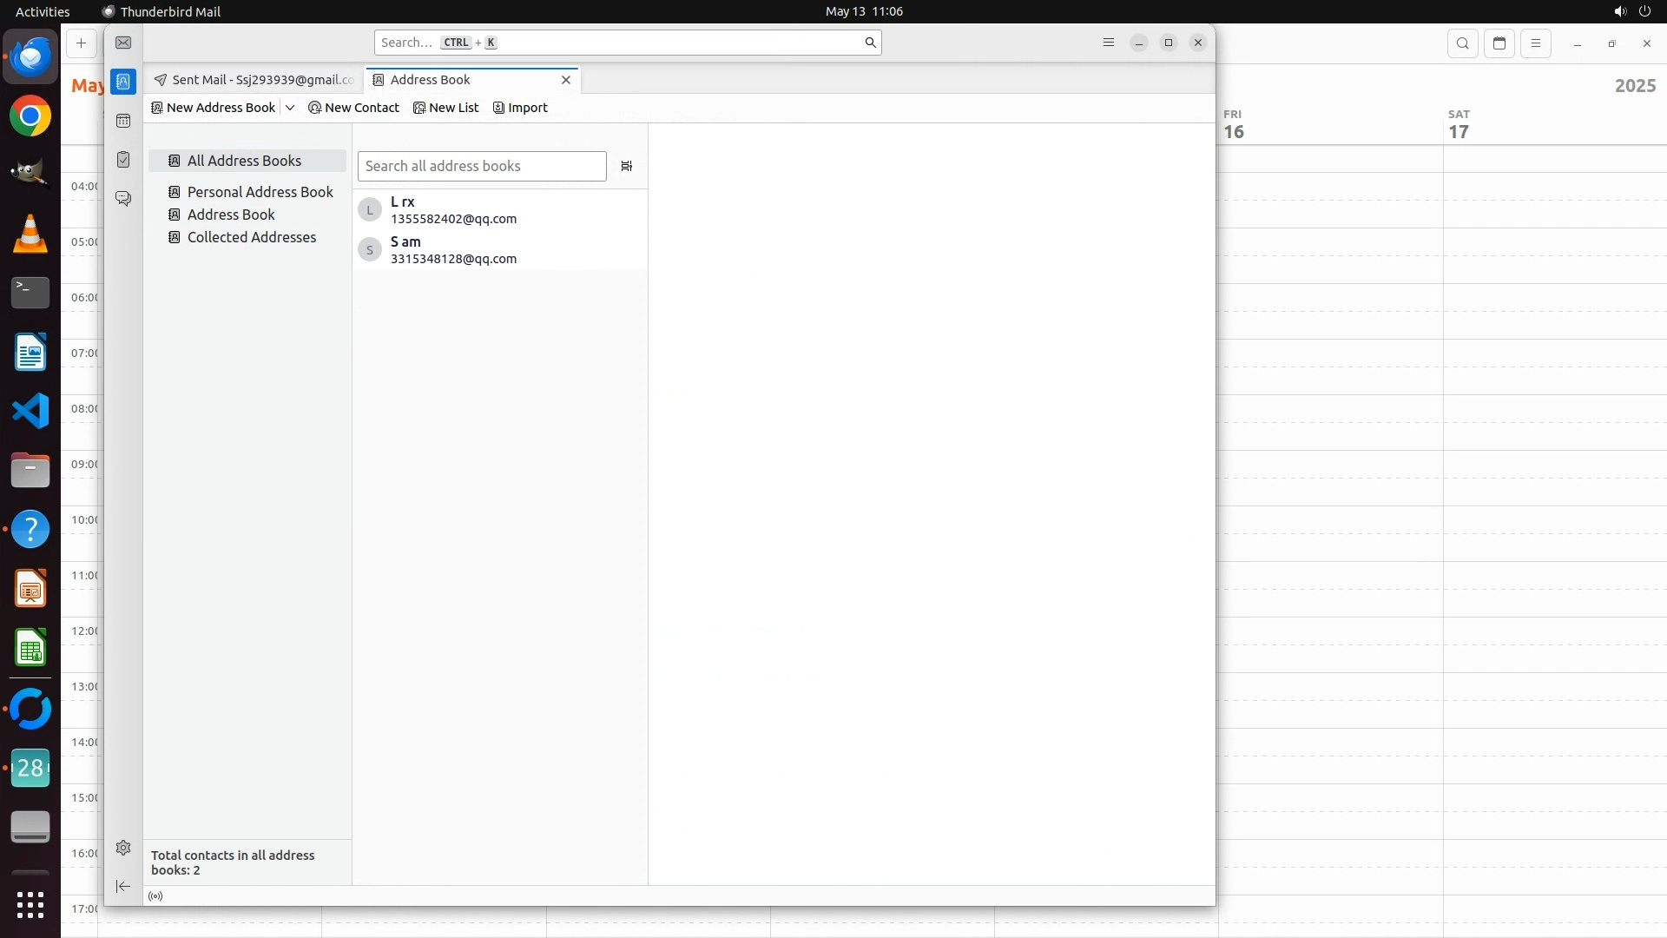
Task: Select Personal Address Book
Action: point(260,192)
